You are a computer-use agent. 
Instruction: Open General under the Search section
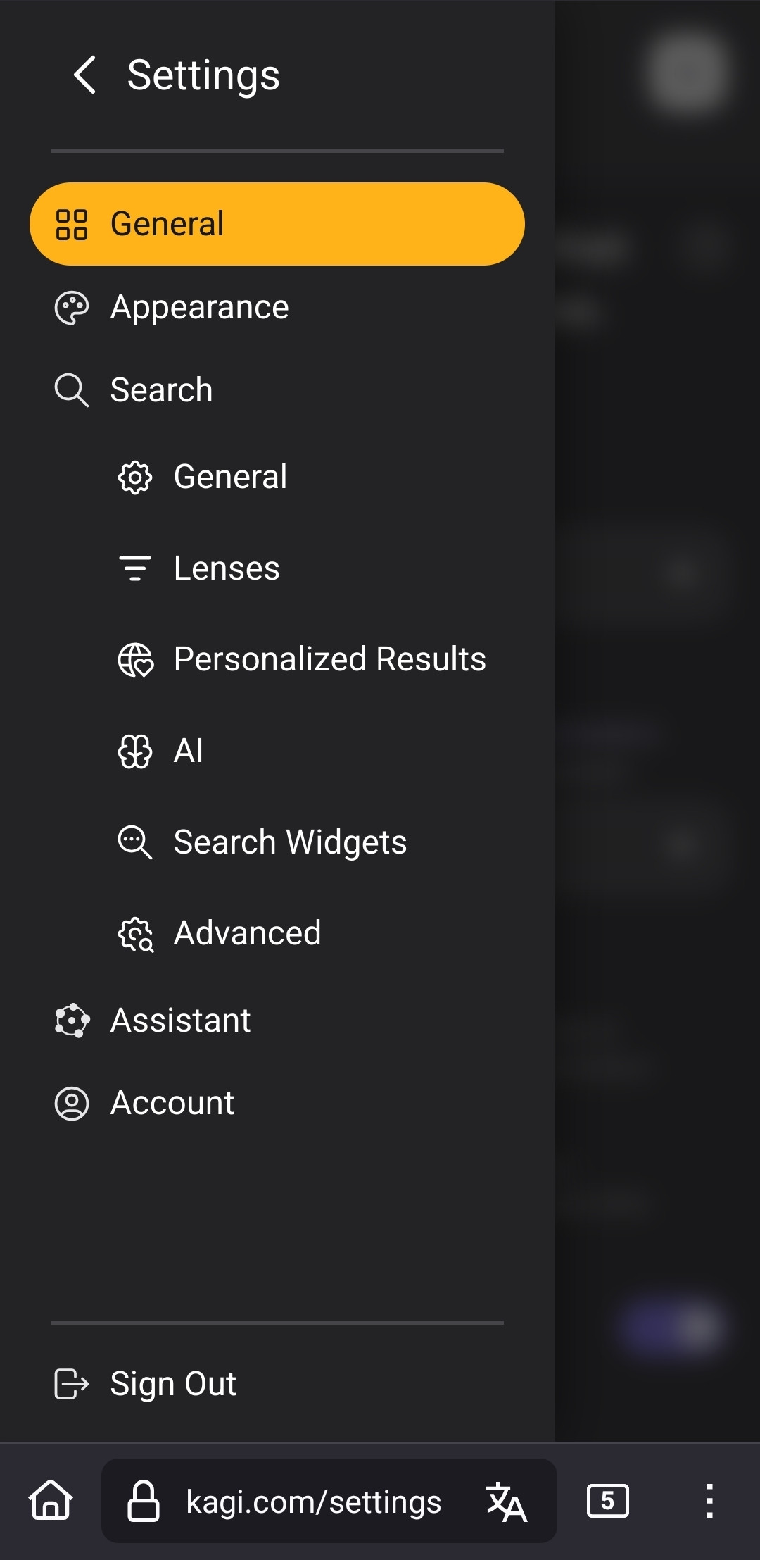[x=230, y=477]
